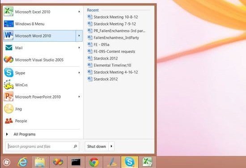Click the FE - 095a title
The image size is (246, 168).
tap(102, 44)
